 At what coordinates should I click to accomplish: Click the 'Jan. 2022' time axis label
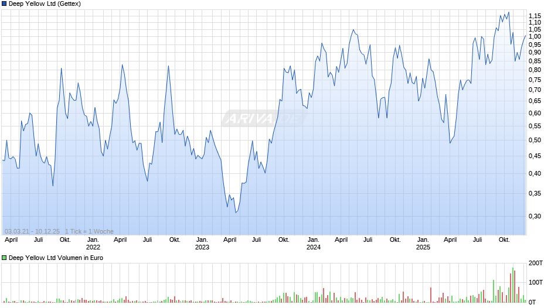pyautogui.click(x=93, y=244)
